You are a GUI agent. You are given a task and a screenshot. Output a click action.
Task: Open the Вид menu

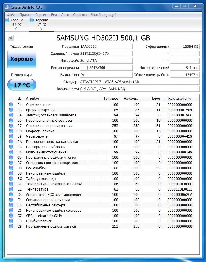point(54,15)
